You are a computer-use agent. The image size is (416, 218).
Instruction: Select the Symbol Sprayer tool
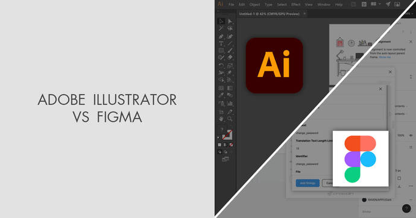(x=221, y=104)
